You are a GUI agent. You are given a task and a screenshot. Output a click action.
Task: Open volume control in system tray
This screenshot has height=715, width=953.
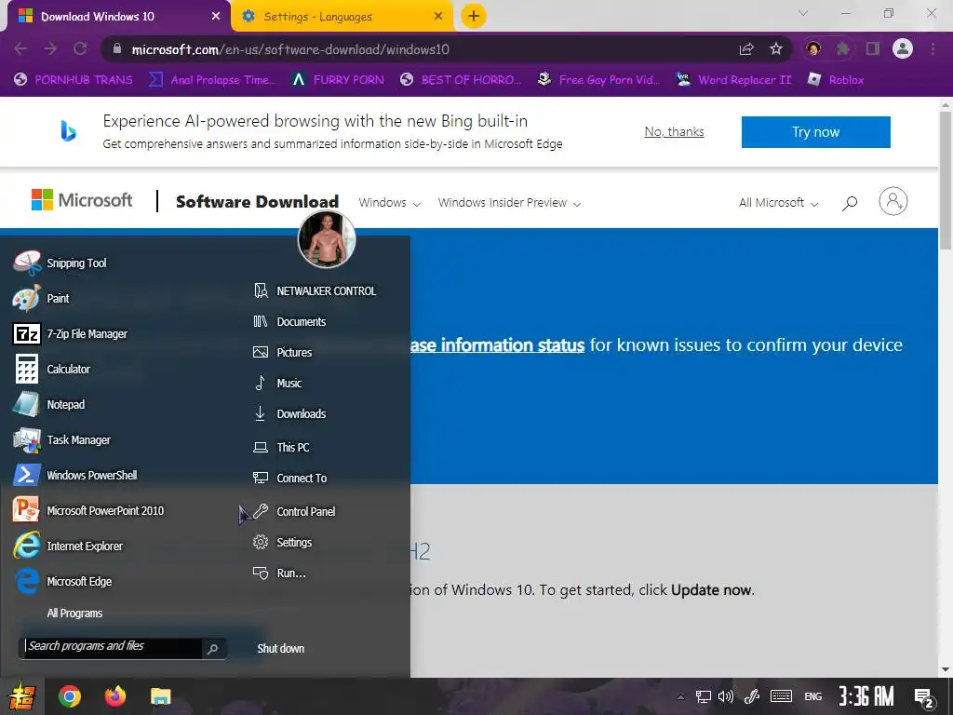726,696
